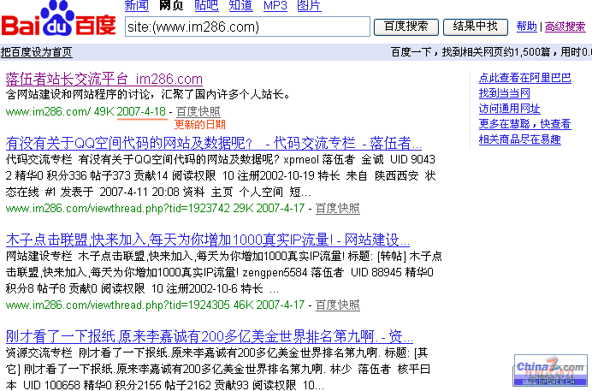Open the 知道 tab
The height and width of the screenshot is (391, 592).
[241, 5]
